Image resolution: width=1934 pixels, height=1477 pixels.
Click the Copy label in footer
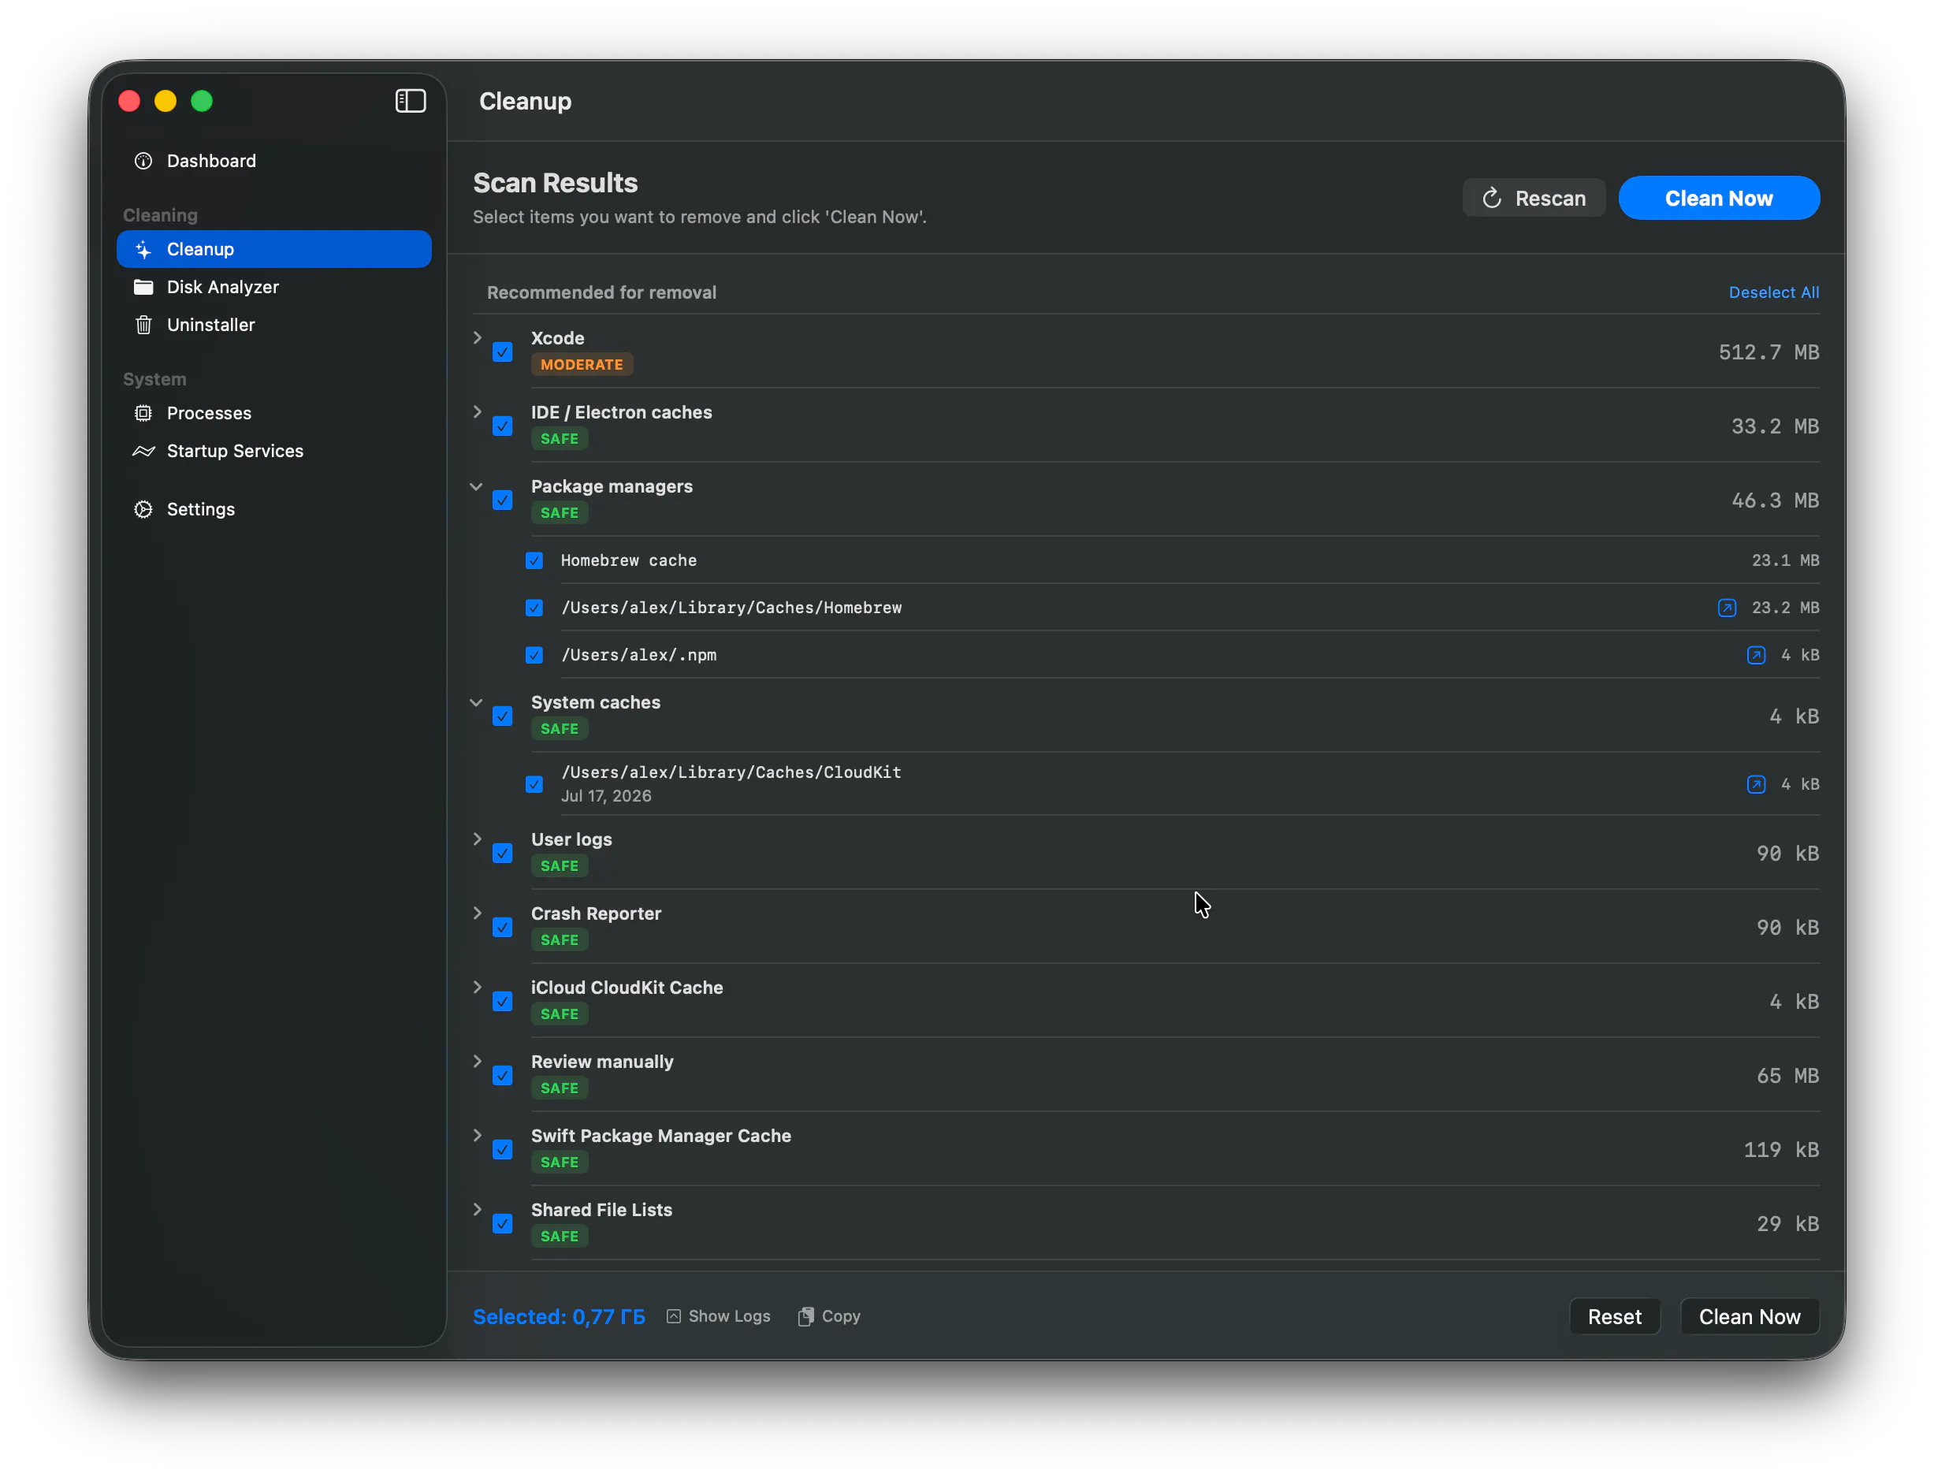click(x=841, y=1317)
